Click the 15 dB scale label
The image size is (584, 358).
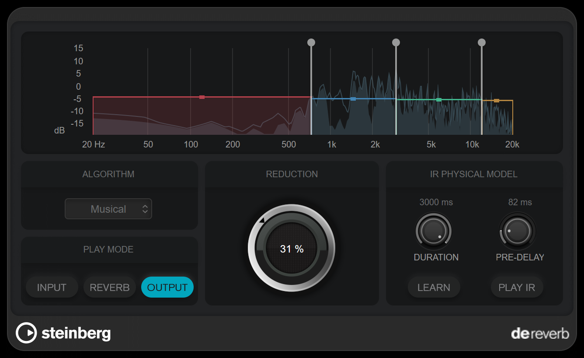(x=79, y=48)
